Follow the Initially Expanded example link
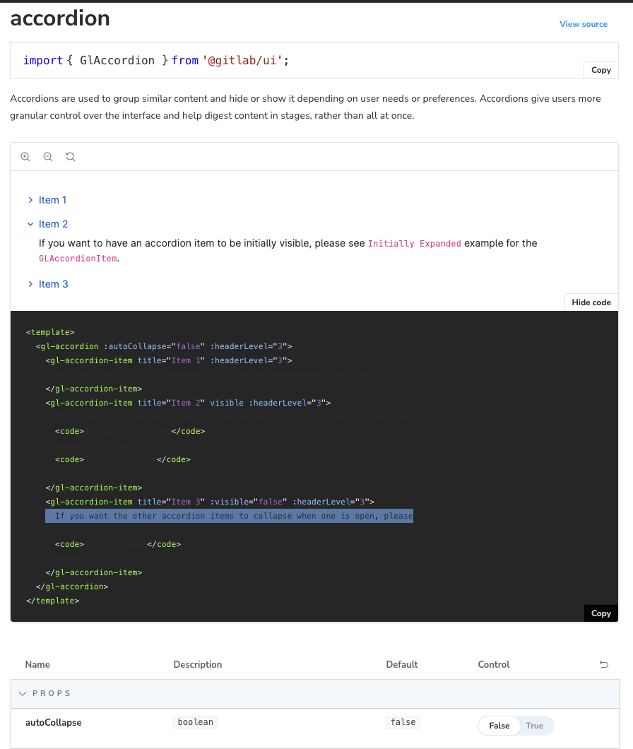This screenshot has height=749, width=633. [x=414, y=243]
